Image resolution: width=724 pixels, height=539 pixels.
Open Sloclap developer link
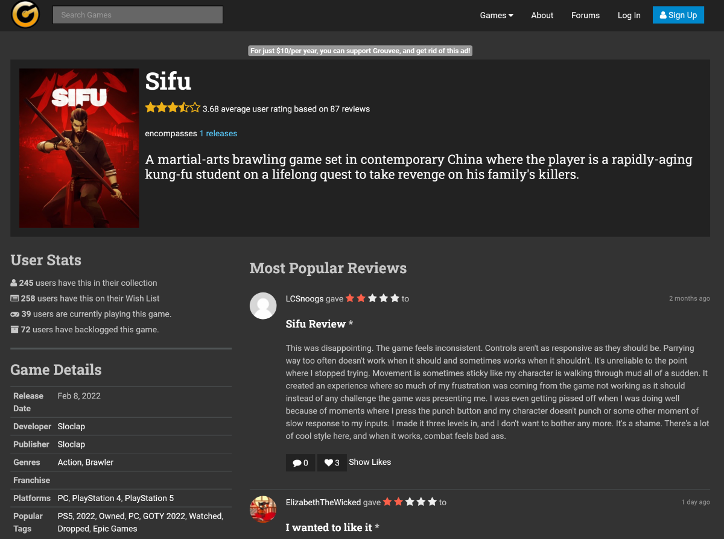71,426
